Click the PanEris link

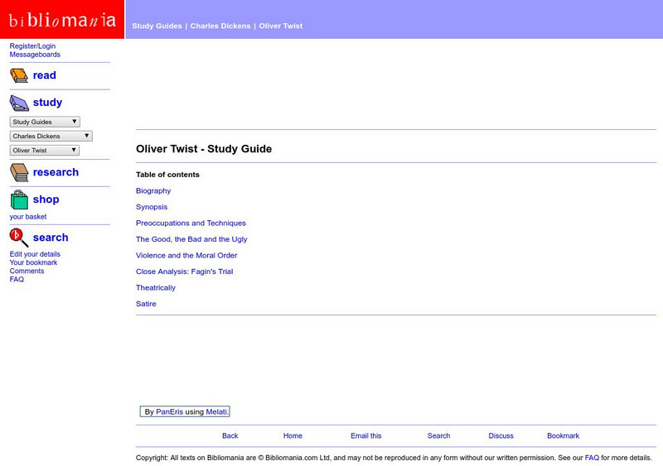pyautogui.click(x=170, y=411)
